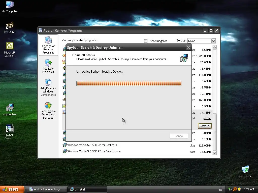The width and height of the screenshot is (258, 193).
Task: Select spybot14z installer icon on desktop
Action: [x=10, y=110]
